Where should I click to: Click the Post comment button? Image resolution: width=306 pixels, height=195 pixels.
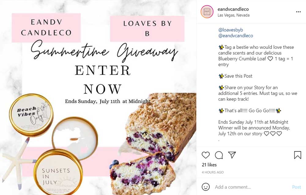pos(297,187)
